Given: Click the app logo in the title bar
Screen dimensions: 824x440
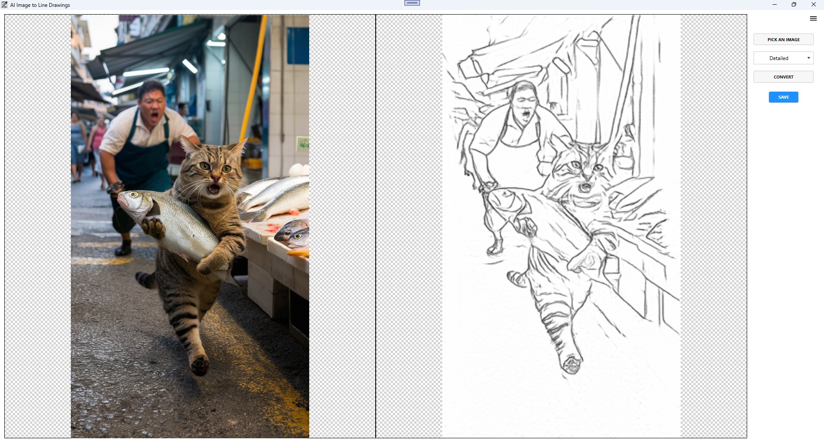Looking at the screenshot, I should click(4, 5).
